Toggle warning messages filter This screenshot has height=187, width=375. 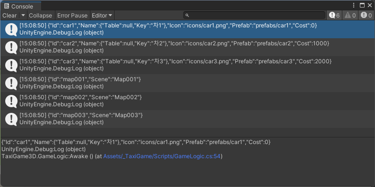[350, 16]
